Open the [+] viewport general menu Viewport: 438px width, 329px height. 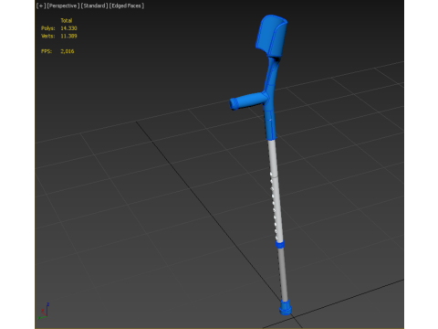pos(41,5)
